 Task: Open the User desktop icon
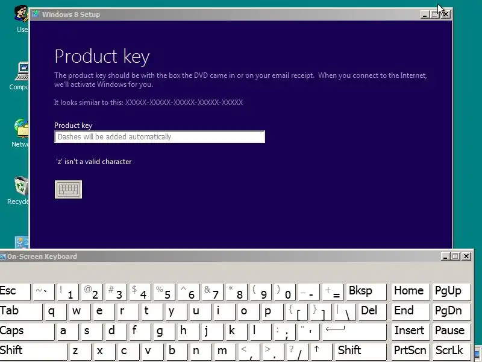click(x=22, y=19)
